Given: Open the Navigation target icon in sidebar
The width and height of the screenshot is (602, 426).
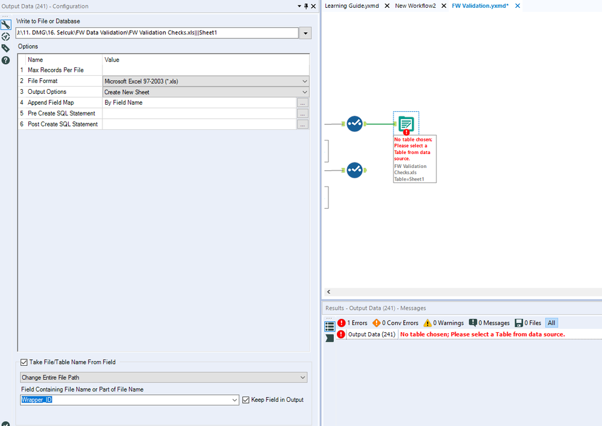Looking at the screenshot, I should [x=6, y=37].
